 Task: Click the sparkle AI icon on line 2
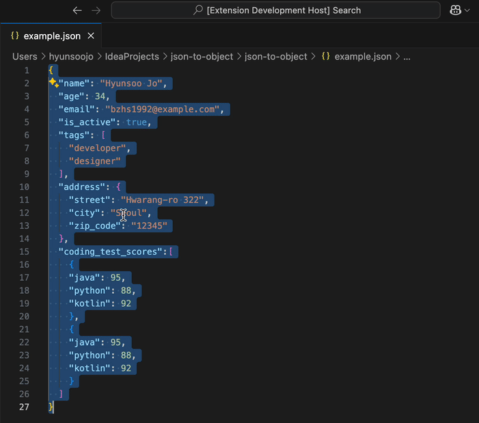click(54, 82)
